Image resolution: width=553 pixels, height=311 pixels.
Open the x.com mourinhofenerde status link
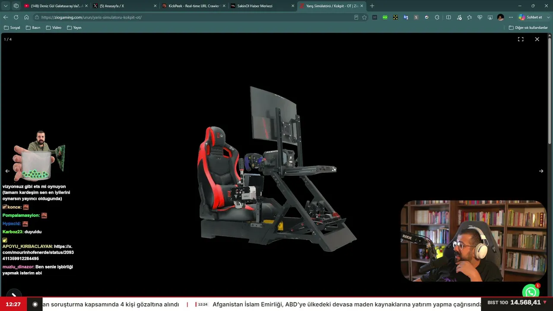pyautogui.click(x=38, y=252)
